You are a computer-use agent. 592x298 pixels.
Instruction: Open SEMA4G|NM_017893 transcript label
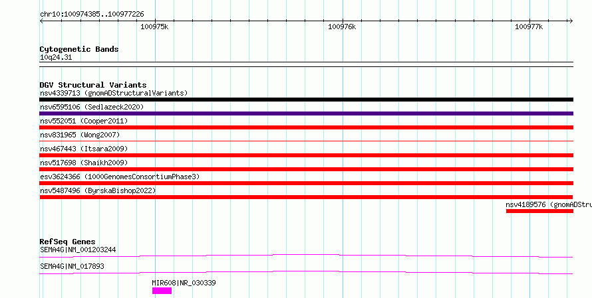[72, 266]
